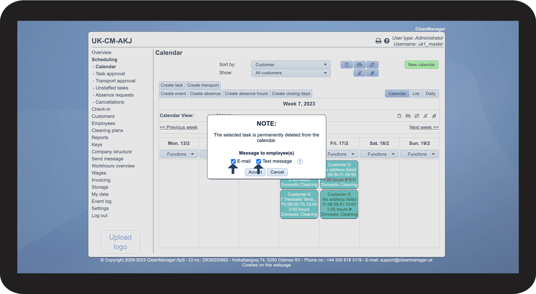Open Overview in the sidebar
Image resolution: width=536 pixels, height=294 pixels.
(x=102, y=52)
